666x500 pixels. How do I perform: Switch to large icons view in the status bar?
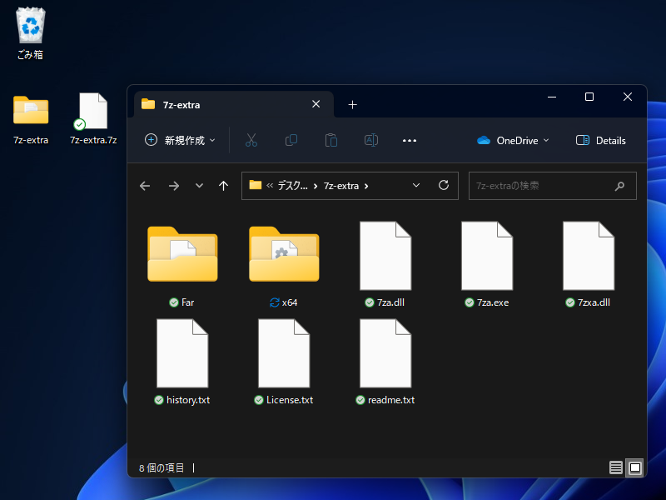(x=634, y=467)
